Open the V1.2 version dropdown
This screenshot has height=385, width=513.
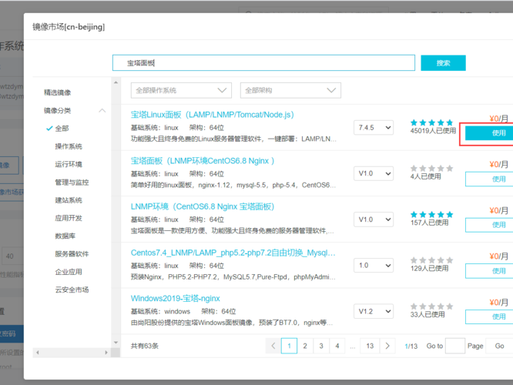(x=374, y=311)
